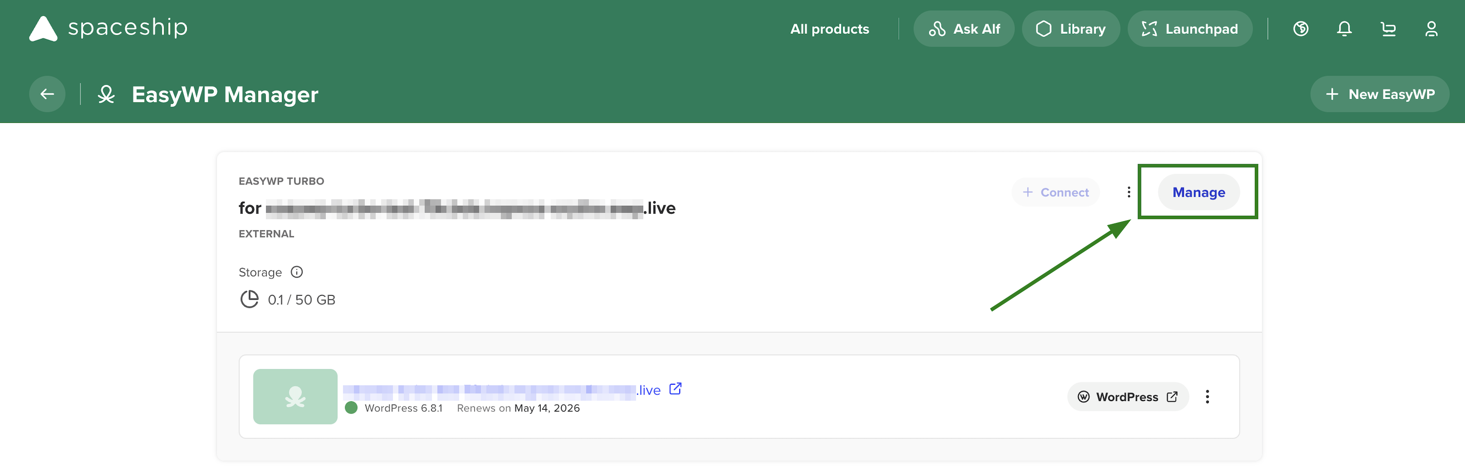Open the notifications bell

click(x=1344, y=28)
